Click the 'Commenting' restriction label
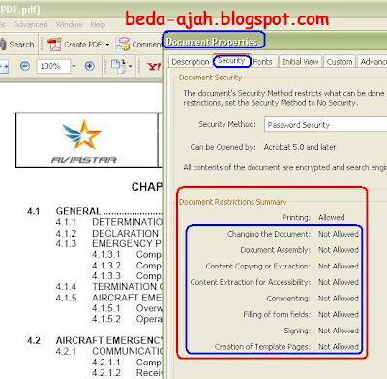Screen dimensions: 387x379 pos(288,299)
